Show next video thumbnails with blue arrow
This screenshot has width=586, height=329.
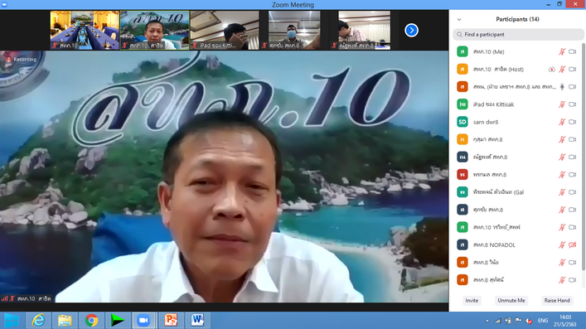(x=411, y=31)
